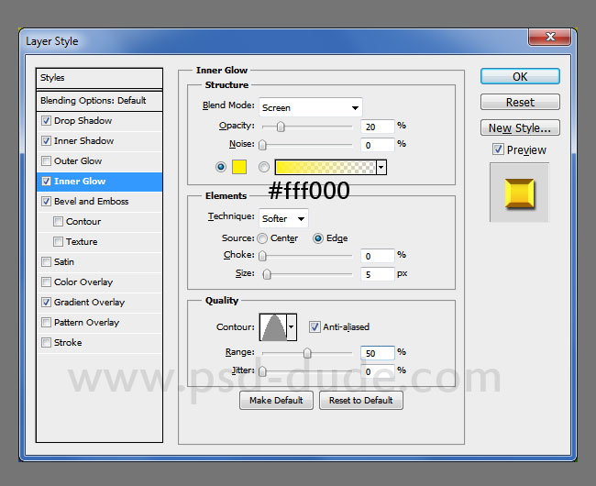This screenshot has width=596, height=486.
Task: Enable the Pattern Overlay checkbox
Action: [46, 322]
